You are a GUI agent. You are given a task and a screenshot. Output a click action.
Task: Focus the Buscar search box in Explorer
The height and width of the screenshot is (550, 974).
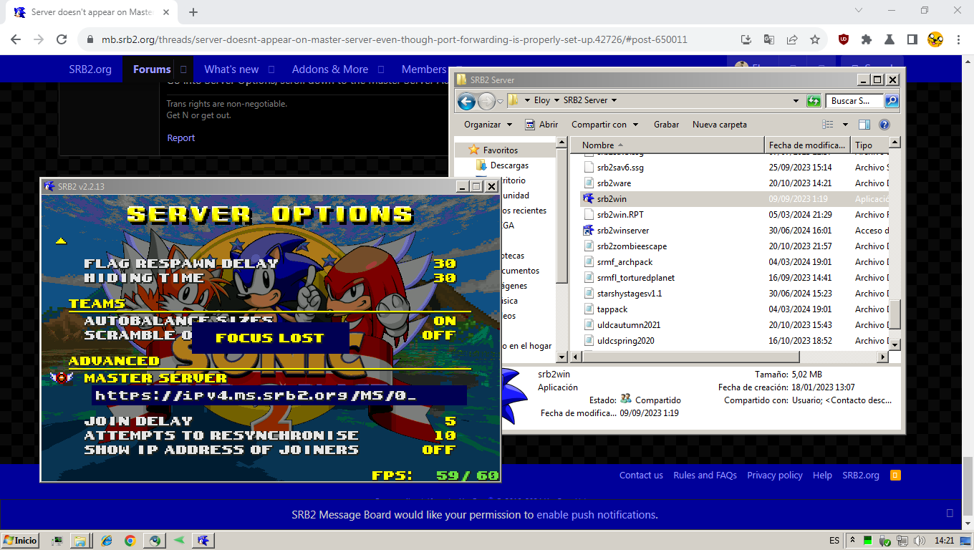(x=854, y=101)
